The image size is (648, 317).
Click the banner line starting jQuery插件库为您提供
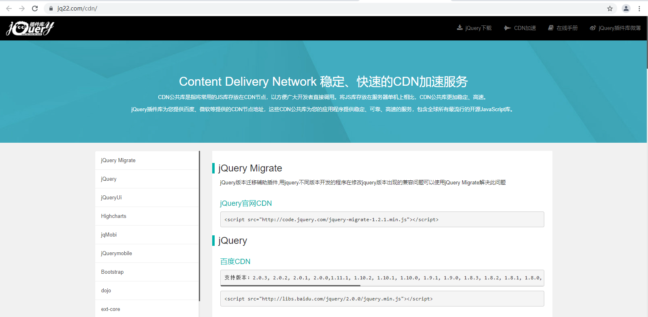coord(323,109)
